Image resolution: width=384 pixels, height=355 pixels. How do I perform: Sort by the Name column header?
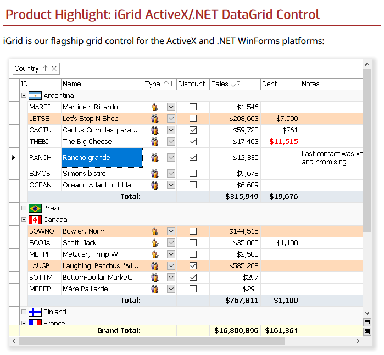click(102, 84)
